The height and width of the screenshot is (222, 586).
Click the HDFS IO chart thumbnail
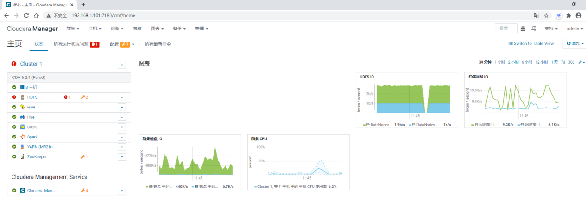tap(407, 100)
